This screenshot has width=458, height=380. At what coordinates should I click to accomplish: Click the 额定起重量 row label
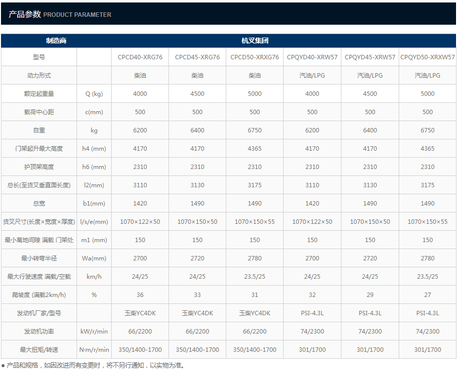click(x=39, y=93)
